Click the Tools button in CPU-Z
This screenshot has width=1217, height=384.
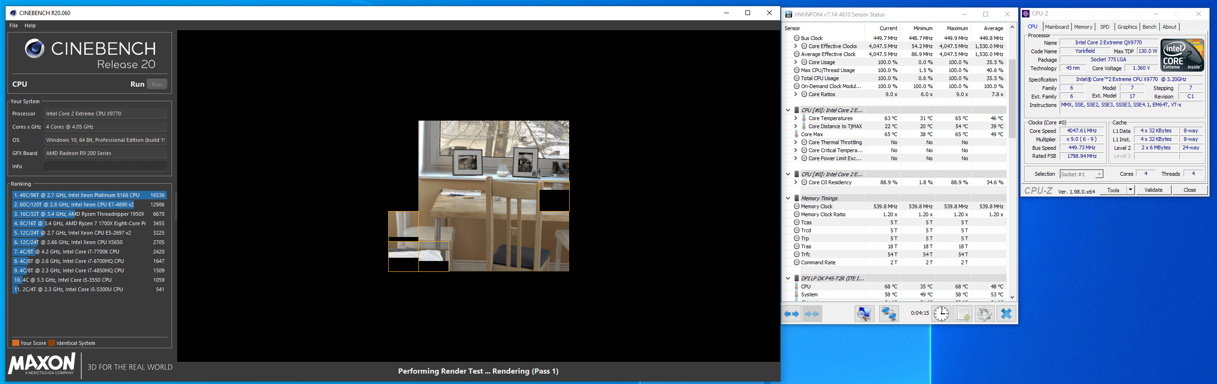(x=1113, y=190)
